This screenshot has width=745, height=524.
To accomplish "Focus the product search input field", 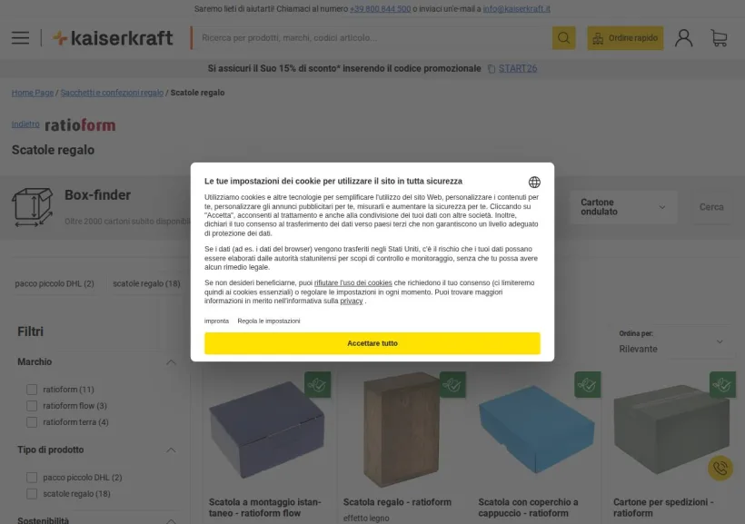I will 372,38.
